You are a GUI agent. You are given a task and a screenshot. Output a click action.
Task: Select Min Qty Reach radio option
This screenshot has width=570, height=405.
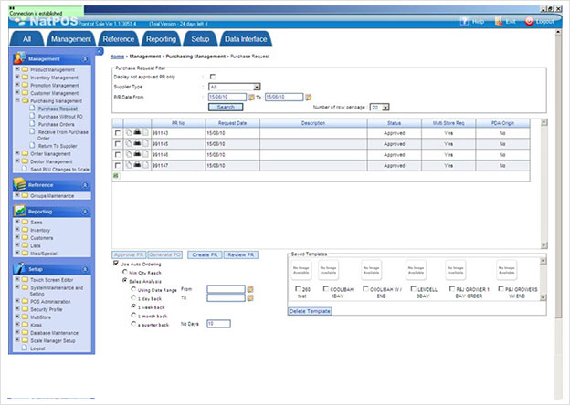[x=124, y=272]
